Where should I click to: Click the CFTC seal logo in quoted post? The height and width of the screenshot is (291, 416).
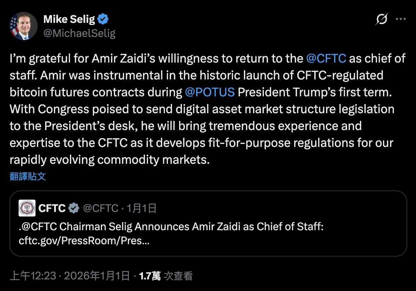(27, 208)
